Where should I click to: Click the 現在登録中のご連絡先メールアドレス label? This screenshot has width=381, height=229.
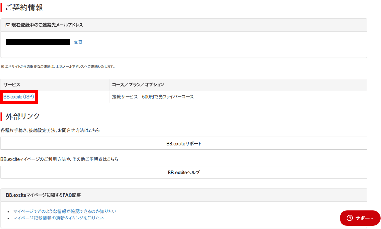tap(47, 25)
